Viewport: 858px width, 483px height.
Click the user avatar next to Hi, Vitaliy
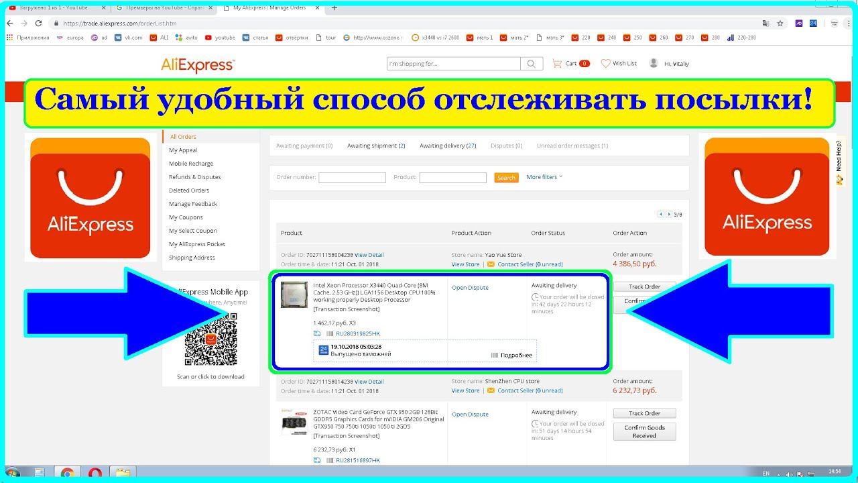(x=654, y=63)
